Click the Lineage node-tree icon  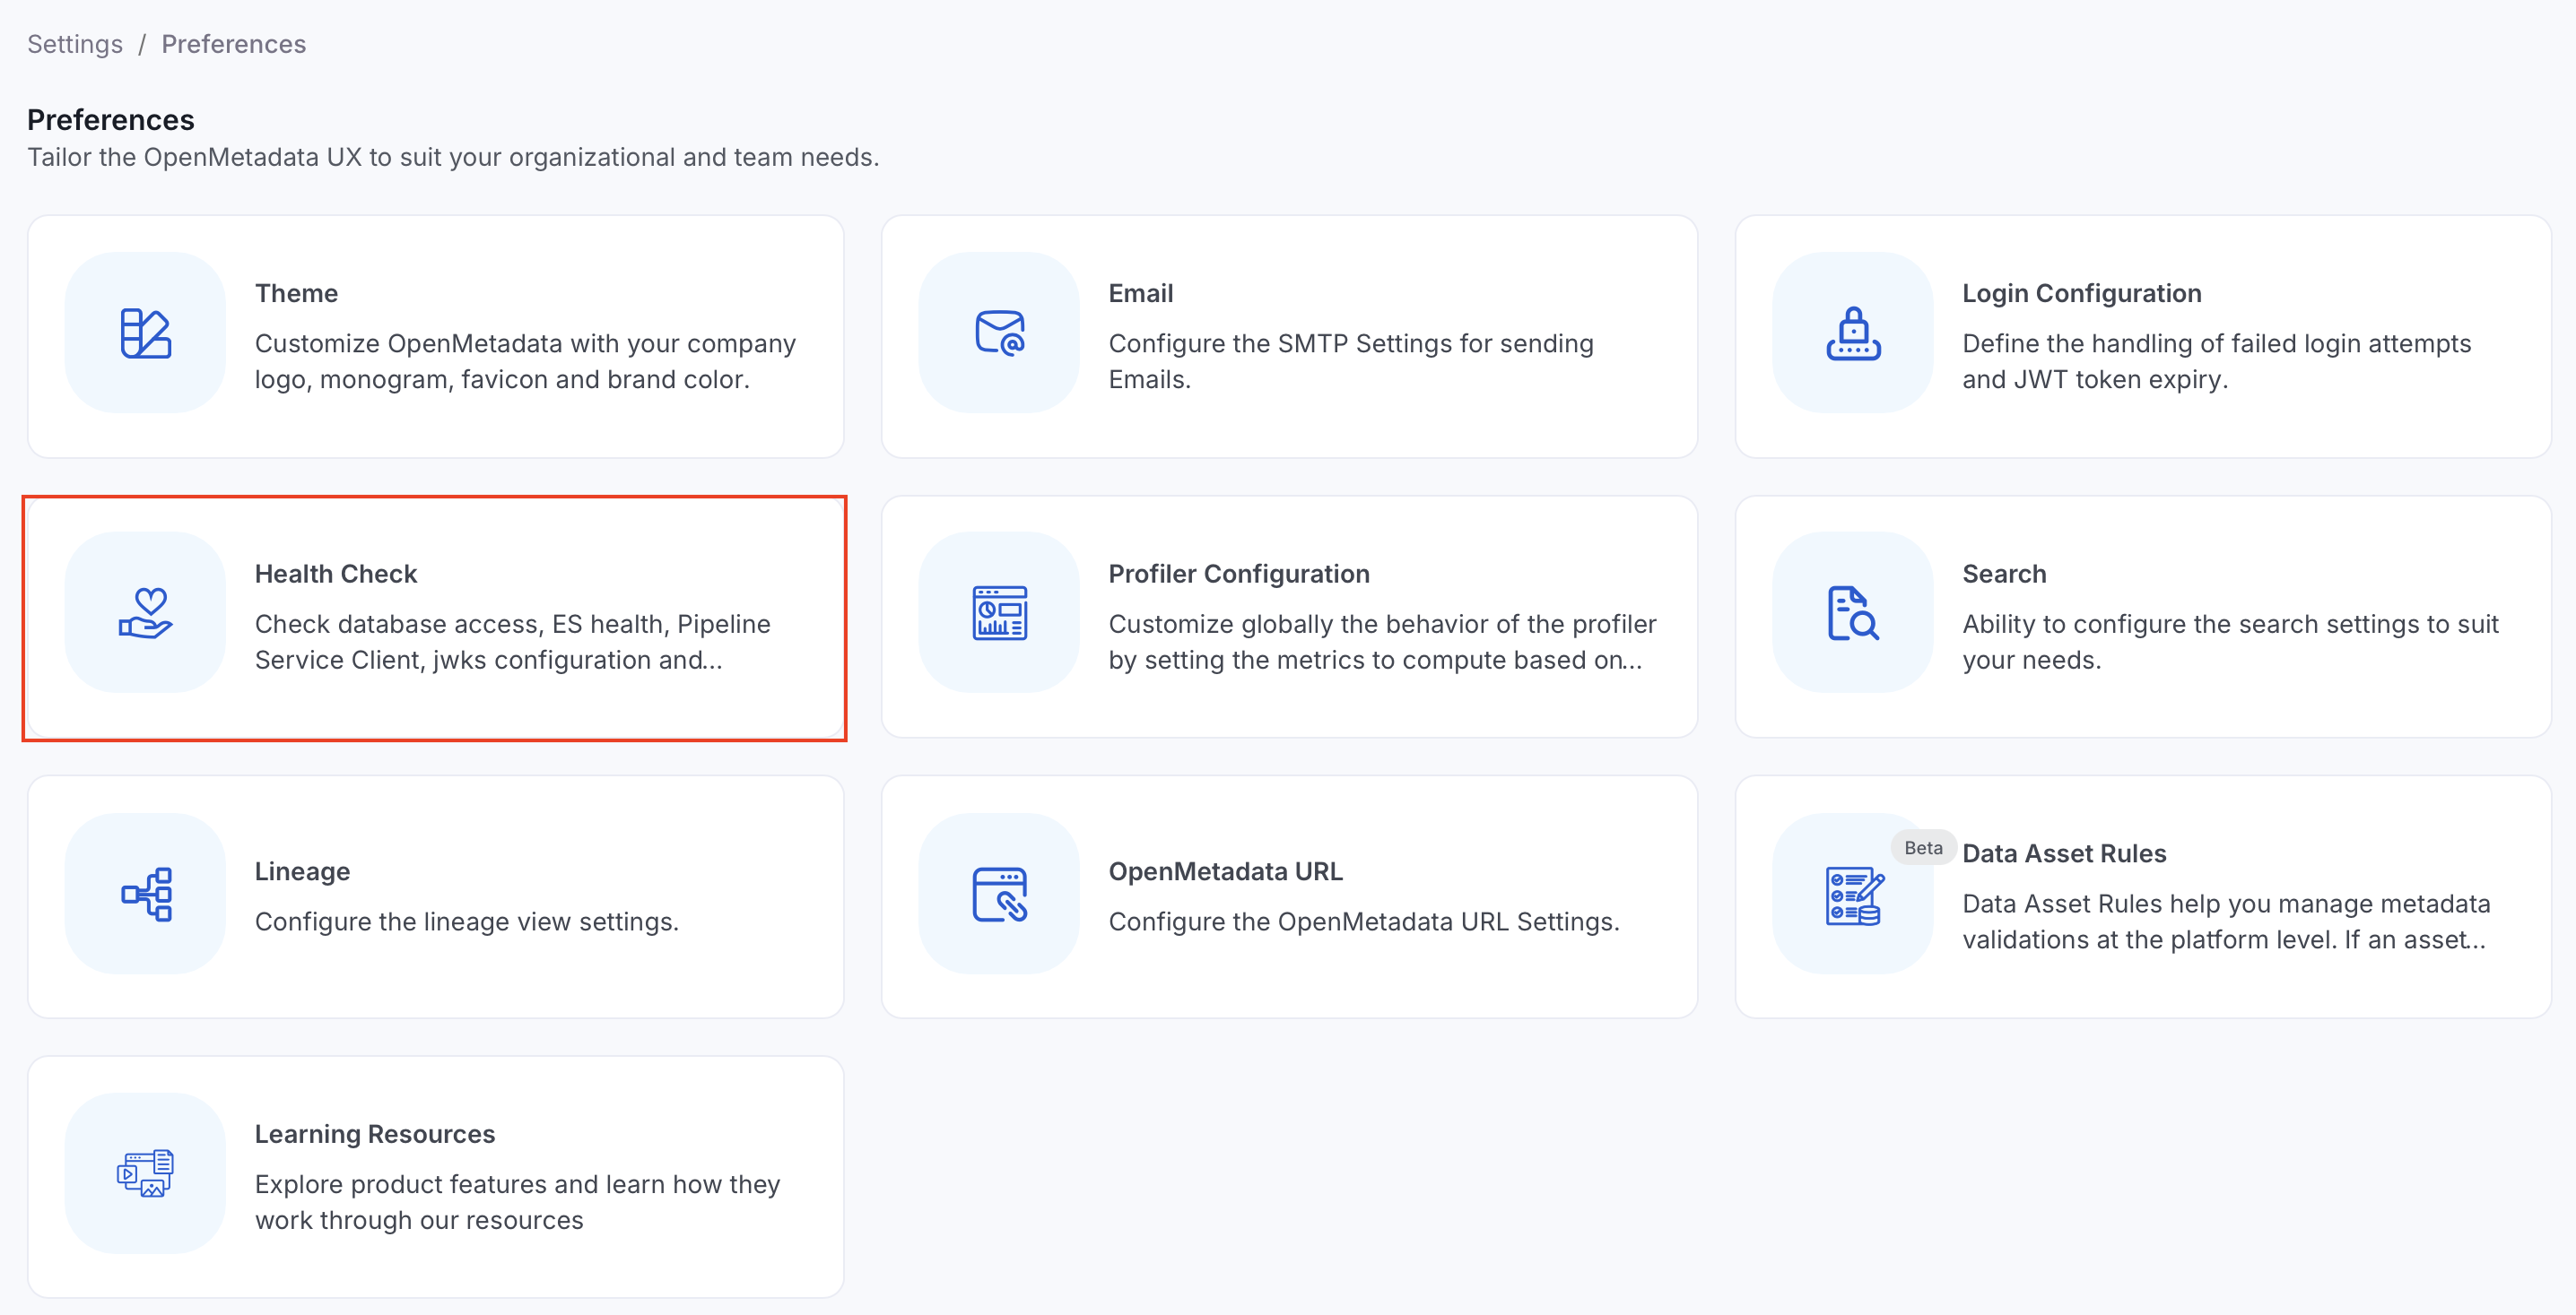tap(146, 894)
